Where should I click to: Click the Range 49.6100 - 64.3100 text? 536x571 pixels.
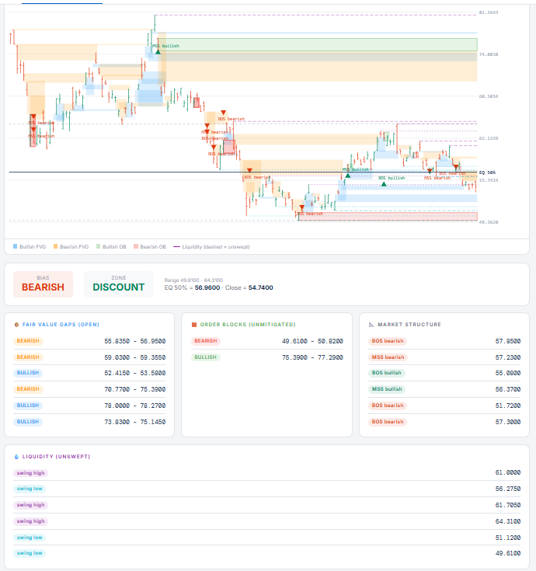(x=193, y=280)
